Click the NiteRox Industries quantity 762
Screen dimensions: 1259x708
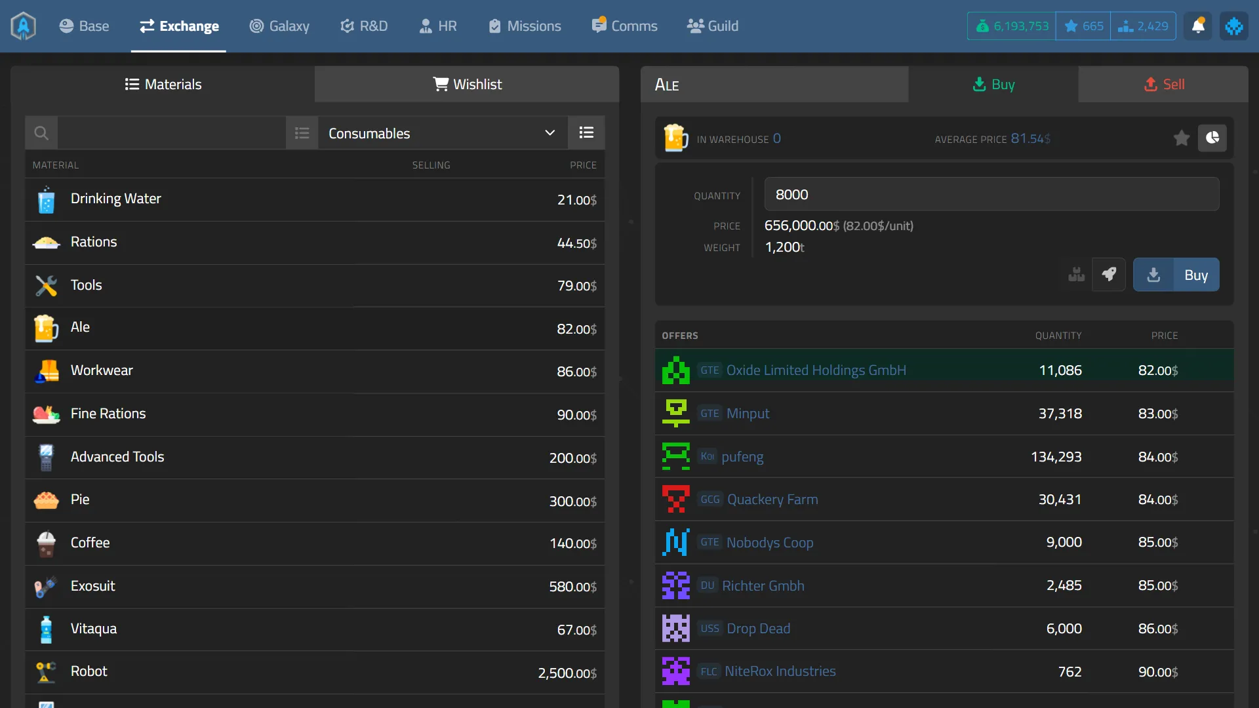coord(1069,671)
